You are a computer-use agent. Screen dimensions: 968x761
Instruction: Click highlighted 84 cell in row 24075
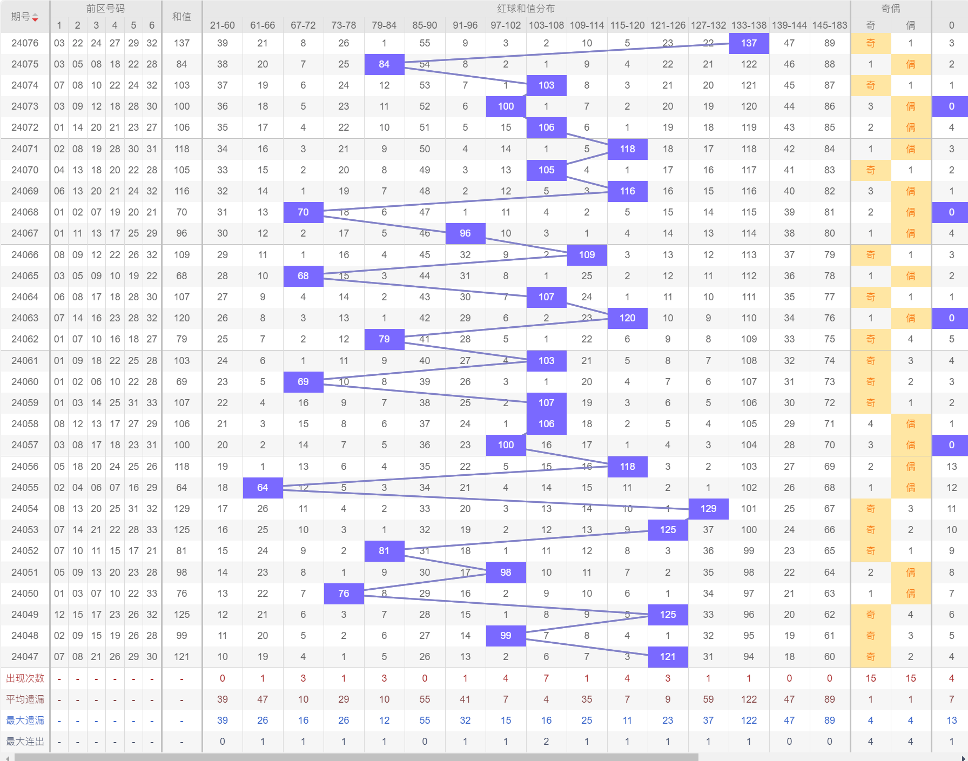coord(384,64)
